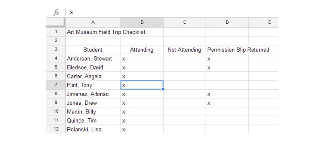Select column A header
The height and width of the screenshot is (144, 317).
[93, 23]
